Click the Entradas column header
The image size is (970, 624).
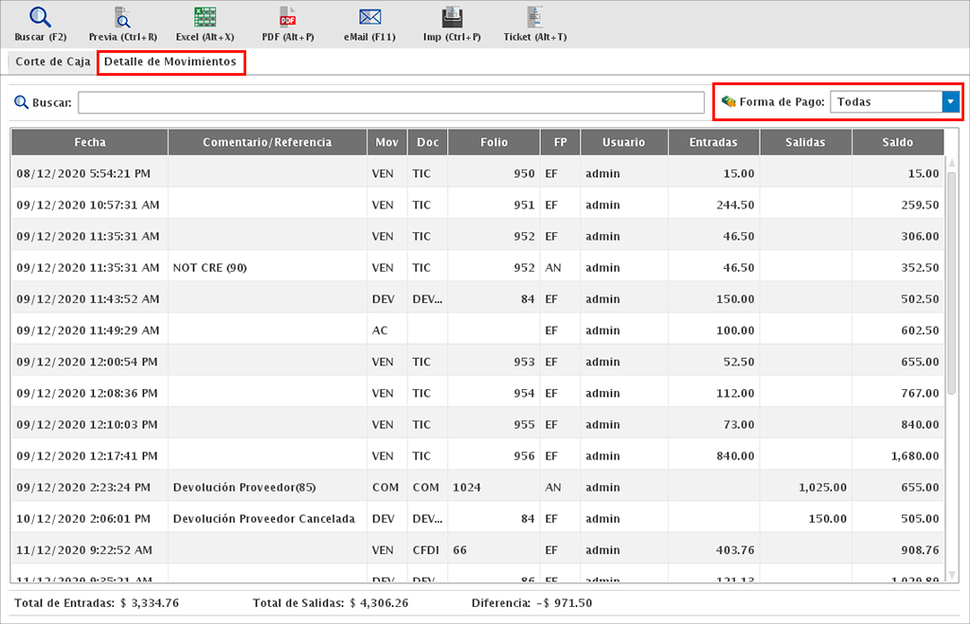coord(713,142)
